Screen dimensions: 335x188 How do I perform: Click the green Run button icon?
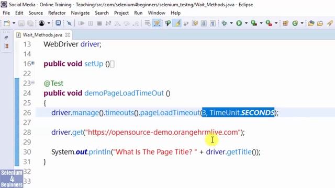239,23
